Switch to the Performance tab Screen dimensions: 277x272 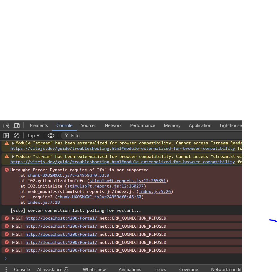[143, 126]
